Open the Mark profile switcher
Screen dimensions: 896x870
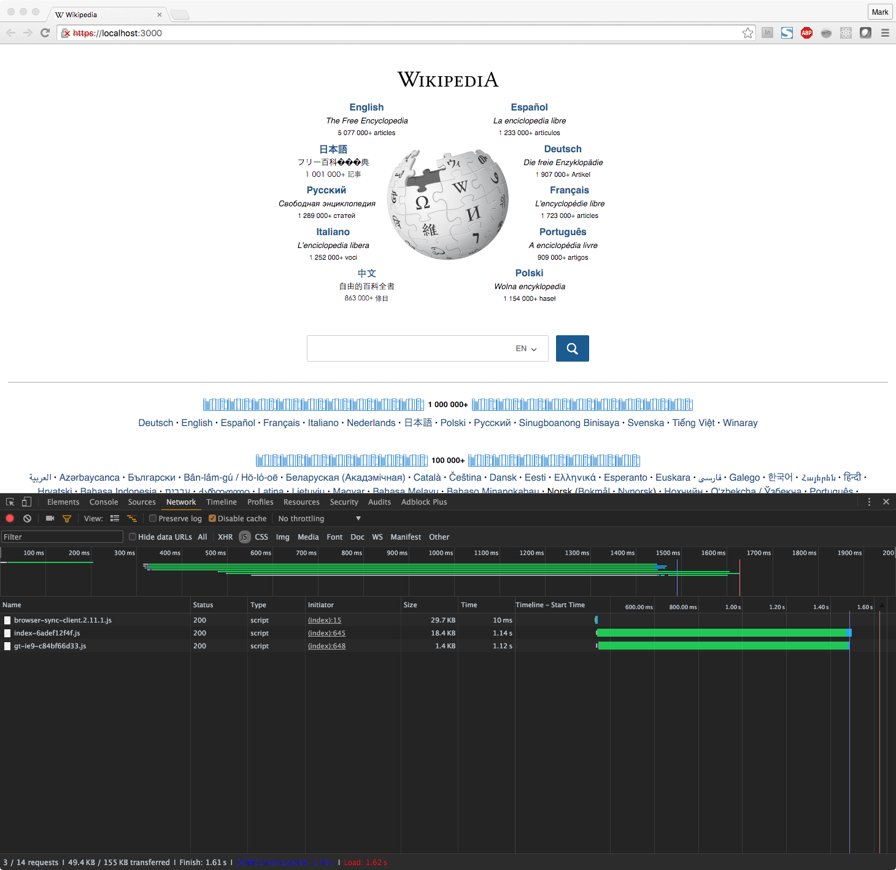[x=880, y=12]
